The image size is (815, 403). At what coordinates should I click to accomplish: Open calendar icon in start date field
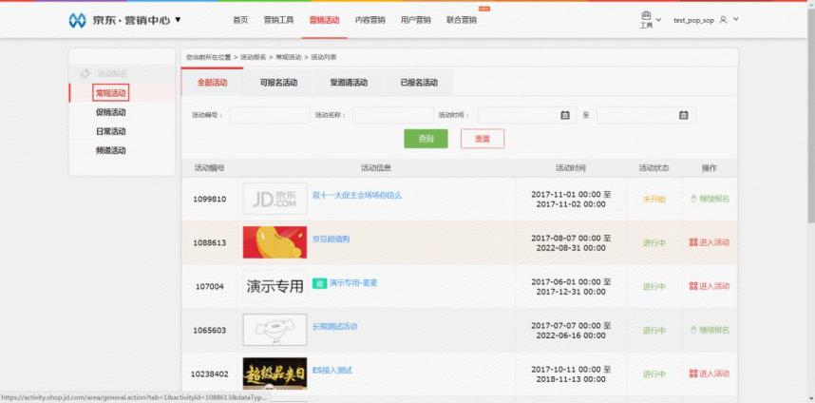[565, 115]
